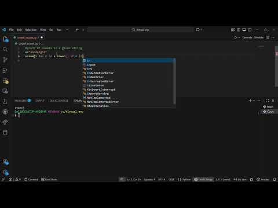
Task: Select the Code terminal entry
Action: (x=269, y=112)
